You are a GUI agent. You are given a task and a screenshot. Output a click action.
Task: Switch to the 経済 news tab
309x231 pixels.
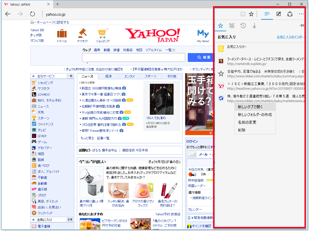pyautogui.click(x=108, y=76)
